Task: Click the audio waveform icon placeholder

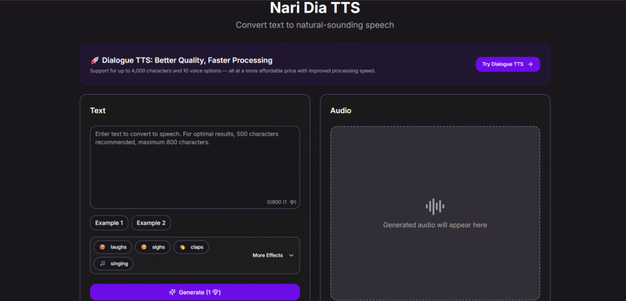Action: [435, 206]
